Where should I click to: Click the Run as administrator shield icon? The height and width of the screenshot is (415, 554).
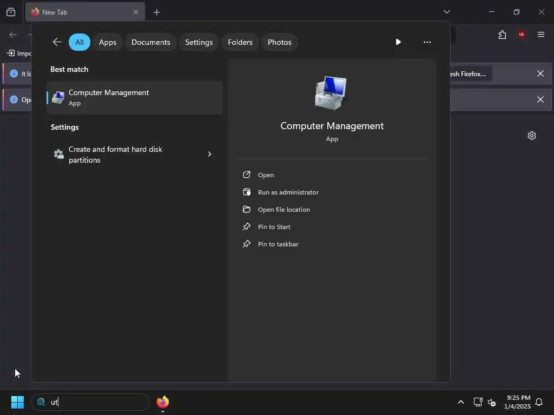247,192
